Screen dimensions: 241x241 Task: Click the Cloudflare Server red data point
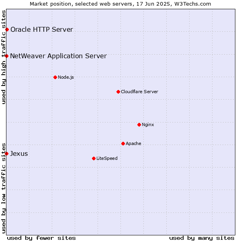point(118,92)
